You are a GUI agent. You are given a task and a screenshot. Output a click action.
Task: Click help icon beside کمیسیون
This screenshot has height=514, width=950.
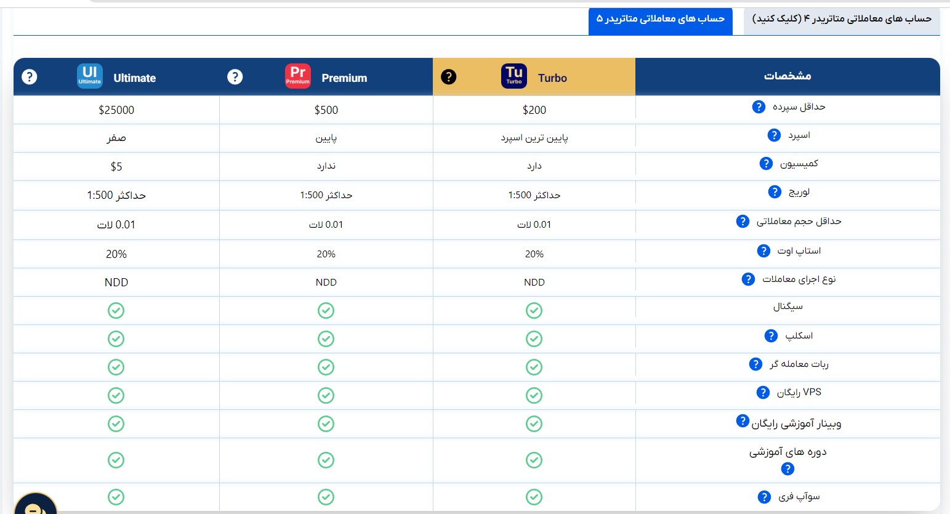point(766,164)
